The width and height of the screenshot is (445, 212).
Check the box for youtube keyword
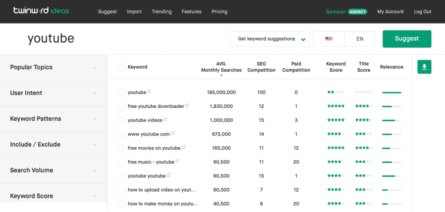pyautogui.click(x=121, y=93)
